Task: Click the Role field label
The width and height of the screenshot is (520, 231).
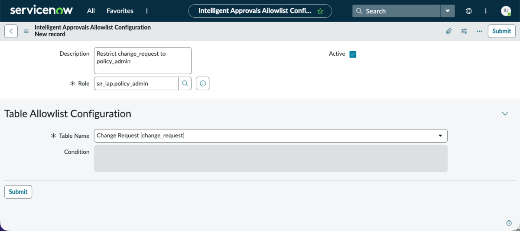Action: point(84,84)
